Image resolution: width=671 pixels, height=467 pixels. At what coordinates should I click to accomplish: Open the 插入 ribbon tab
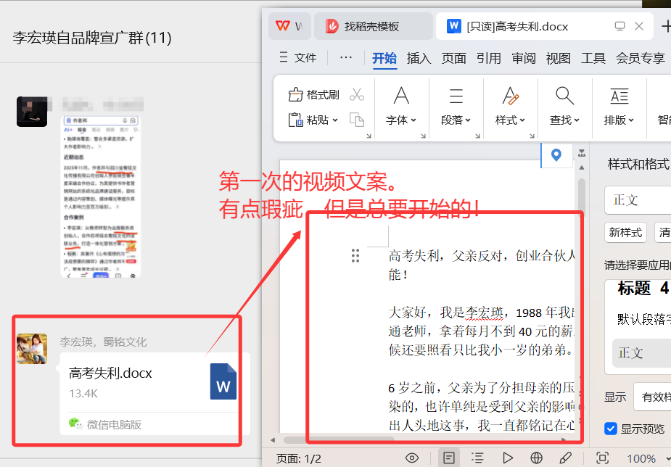(x=419, y=58)
